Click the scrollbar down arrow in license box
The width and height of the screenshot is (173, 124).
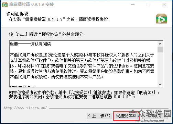point(160,85)
